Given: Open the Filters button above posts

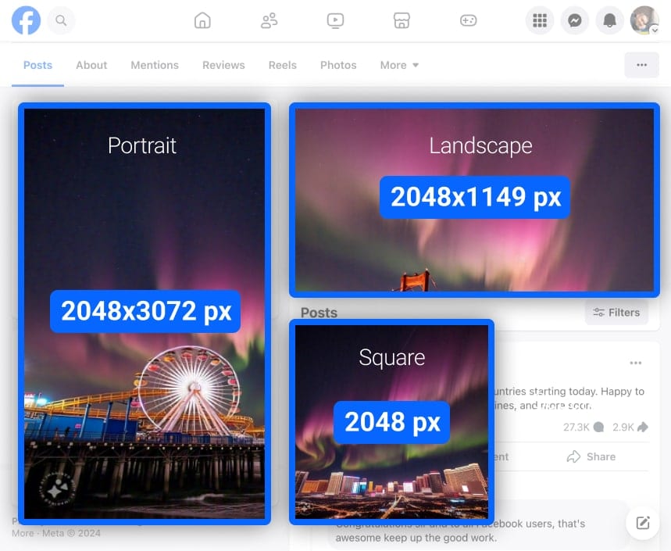Looking at the screenshot, I should click(616, 312).
